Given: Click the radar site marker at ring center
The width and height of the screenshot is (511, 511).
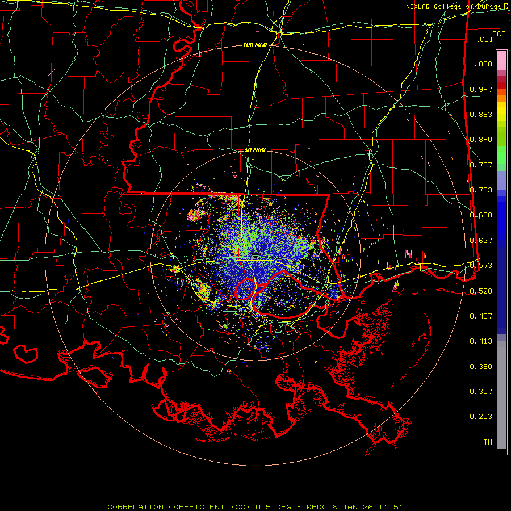Looking at the screenshot, I should pos(256,254).
